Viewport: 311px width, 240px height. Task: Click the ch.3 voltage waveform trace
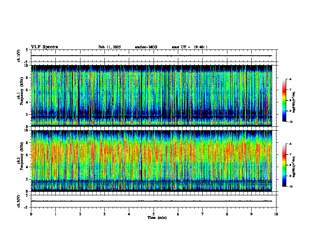coord(151,201)
